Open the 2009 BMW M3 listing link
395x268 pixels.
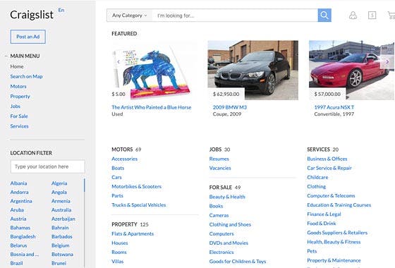click(x=230, y=107)
